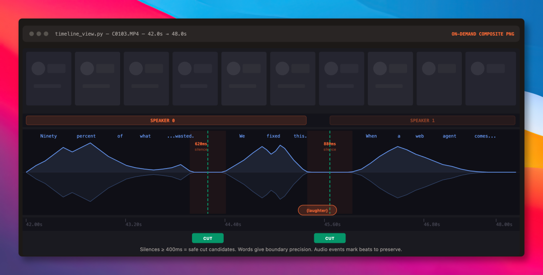Image resolution: width=543 pixels, height=275 pixels.
Task: Click the word "Ninety" in the transcript
Action: click(x=48, y=136)
